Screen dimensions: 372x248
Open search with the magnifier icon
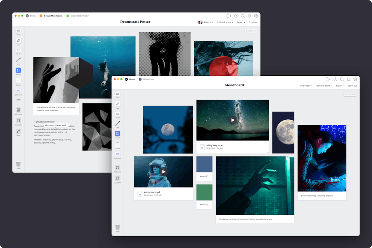[x=342, y=79]
